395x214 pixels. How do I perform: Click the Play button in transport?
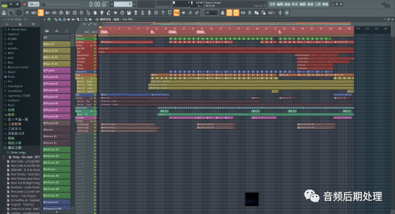click(11, 4)
